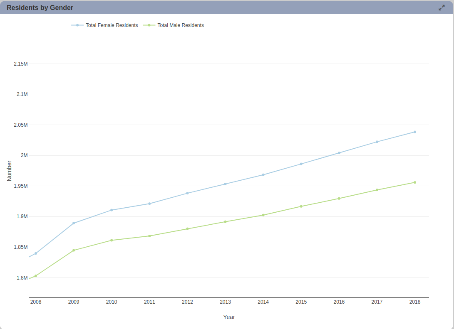The width and height of the screenshot is (454, 329).
Task: Click the 2009 male residents data point
Action: (x=74, y=250)
